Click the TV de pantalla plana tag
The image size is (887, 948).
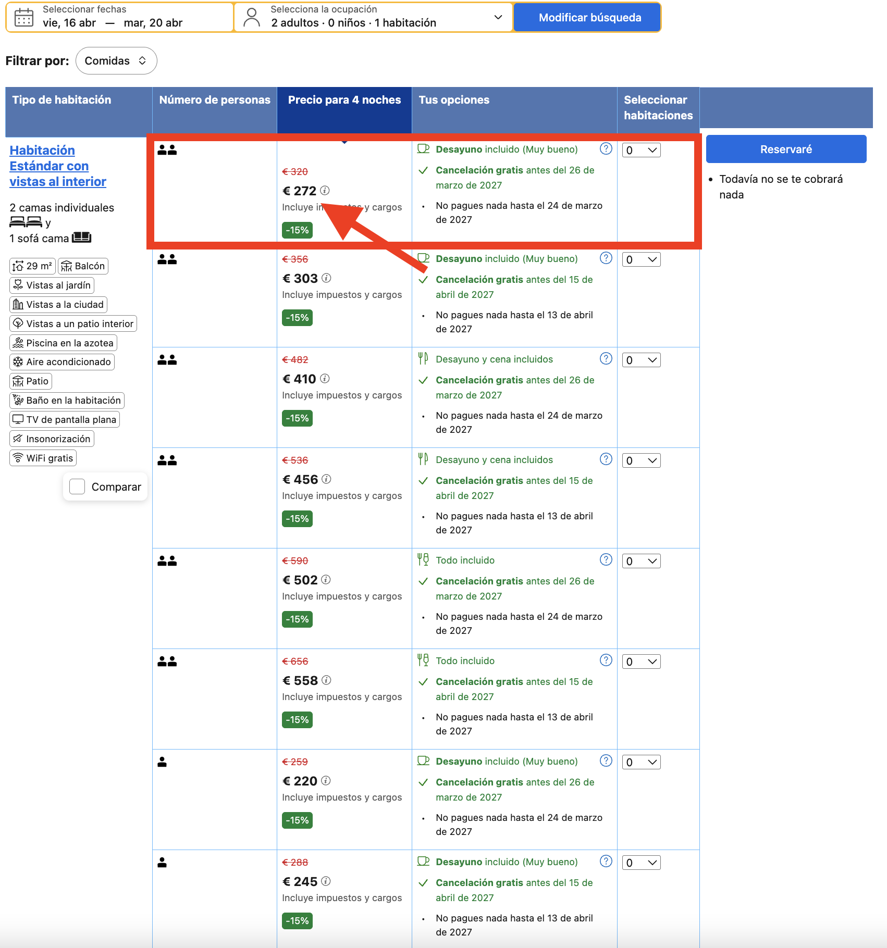pyautogui.click(x=65, y=420)
